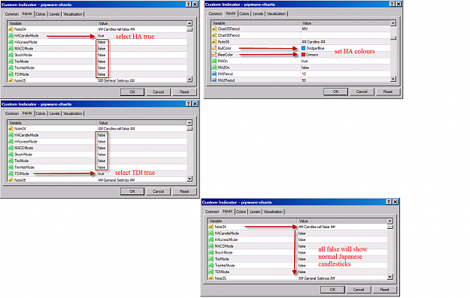Click the Value column header in the all-false dialog
The image size is (470, 298).
pyautogui.click(x=342, y=221)
